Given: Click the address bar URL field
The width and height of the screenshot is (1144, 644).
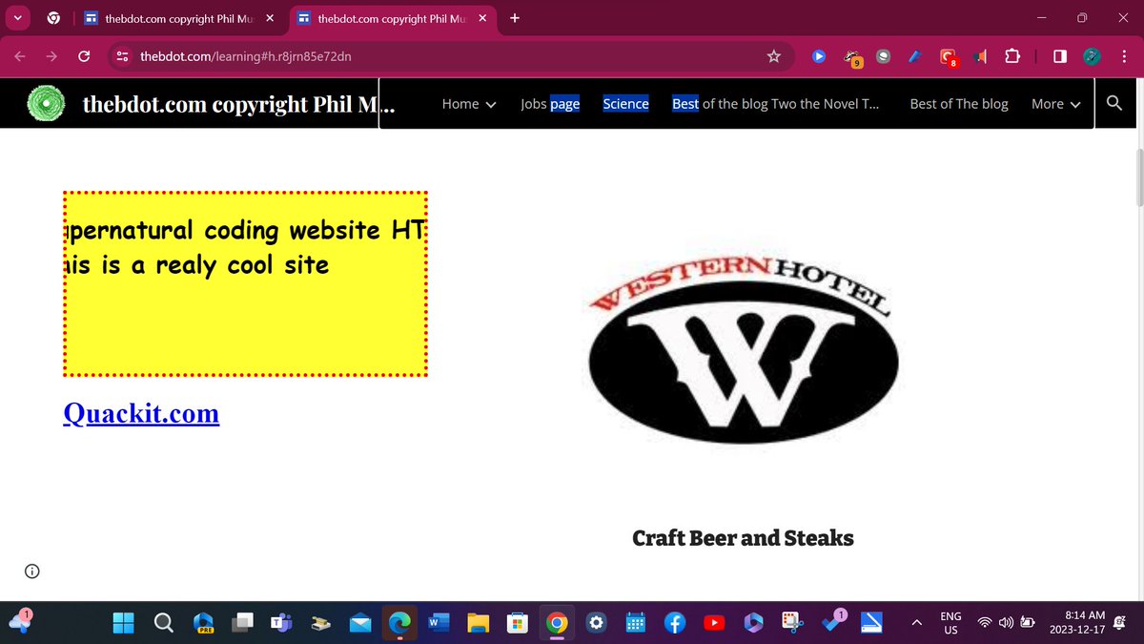Looking at the screenshot, I should click(x=448, y=56).
